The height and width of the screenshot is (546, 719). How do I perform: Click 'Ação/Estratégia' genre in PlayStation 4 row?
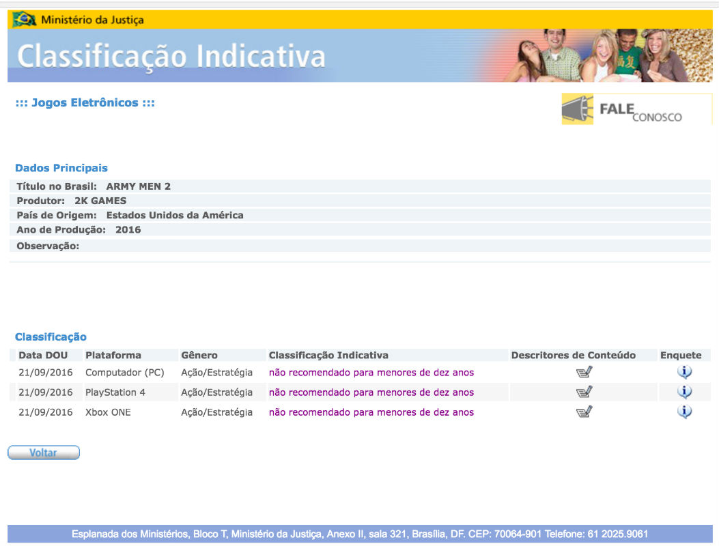click(217, 392)
